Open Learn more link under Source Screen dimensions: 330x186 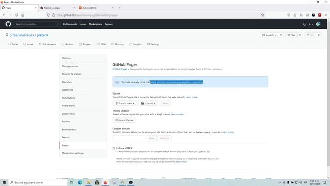(191, 97)
